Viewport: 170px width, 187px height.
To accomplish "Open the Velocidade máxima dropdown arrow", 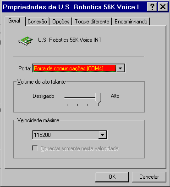I will pos(102,135).
